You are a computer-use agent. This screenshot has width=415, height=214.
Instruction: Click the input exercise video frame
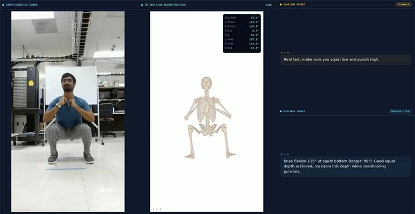tap(68, 111)
